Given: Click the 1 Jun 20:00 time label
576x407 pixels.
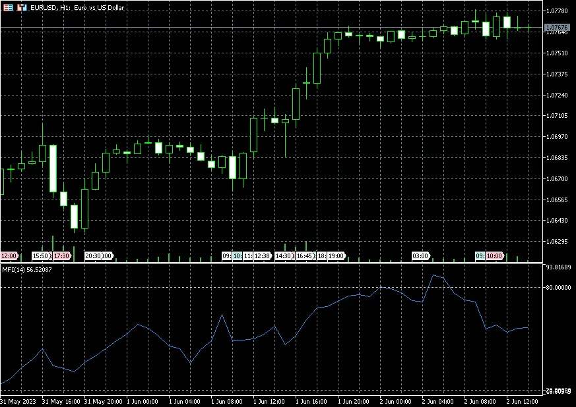Looking at the screenshot, I should pyautogui.click(x=354, y=402).
